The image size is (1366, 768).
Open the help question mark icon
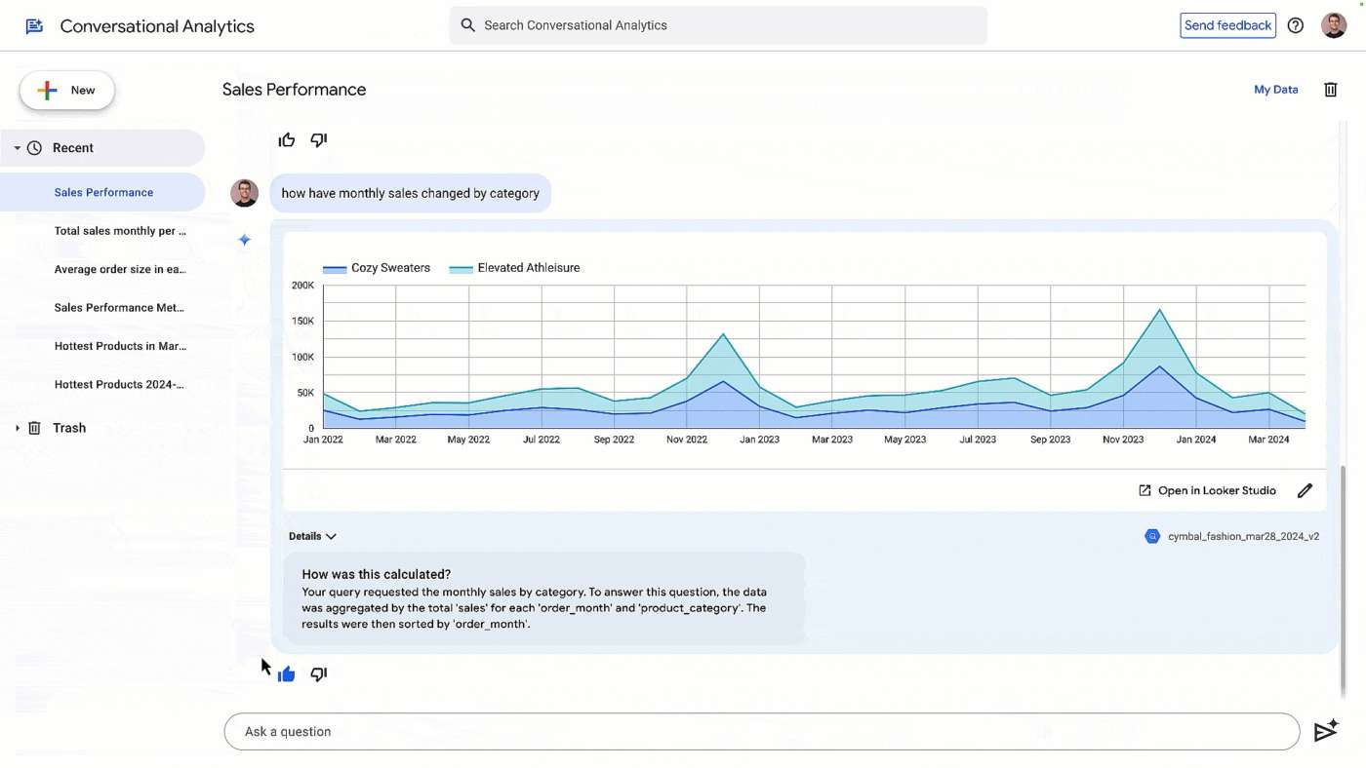[x=1295, y=26]
